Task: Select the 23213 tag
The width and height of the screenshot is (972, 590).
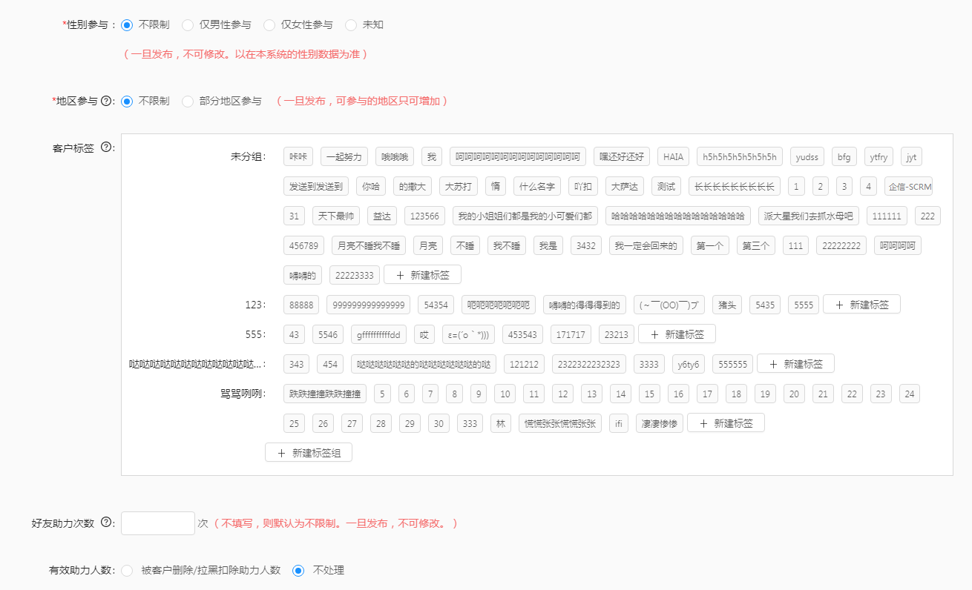Action: pos(617,334)
